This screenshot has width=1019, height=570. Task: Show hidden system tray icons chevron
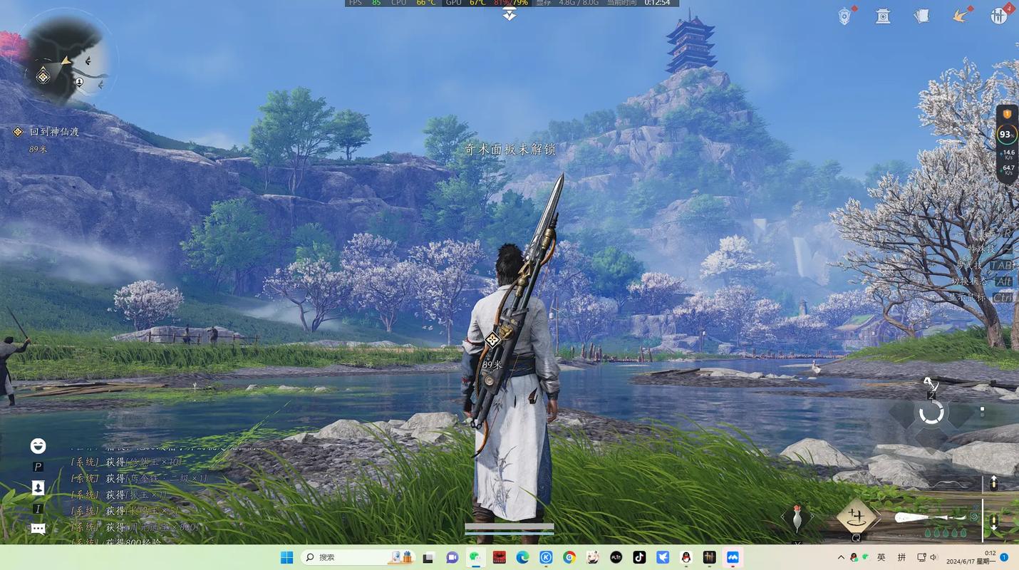coord(841,557)
